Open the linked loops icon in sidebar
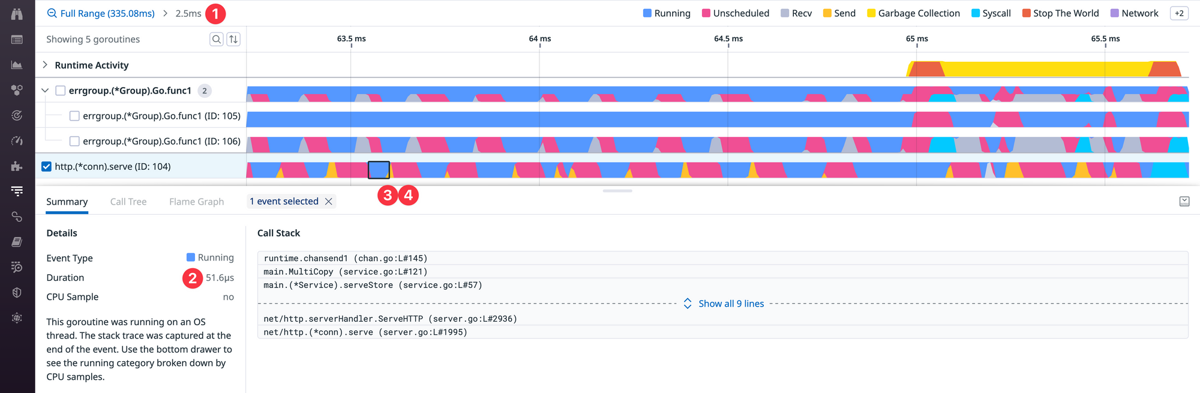 click(17, 217)
